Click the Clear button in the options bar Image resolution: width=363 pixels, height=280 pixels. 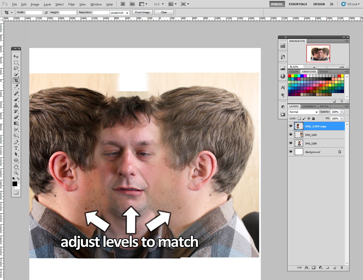(x=164, y=12)
